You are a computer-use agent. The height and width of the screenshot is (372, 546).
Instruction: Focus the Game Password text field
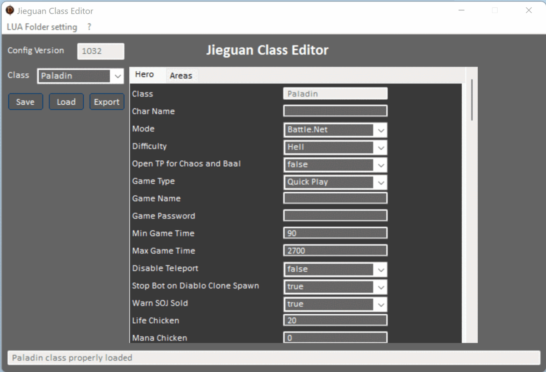click(335, 216)
